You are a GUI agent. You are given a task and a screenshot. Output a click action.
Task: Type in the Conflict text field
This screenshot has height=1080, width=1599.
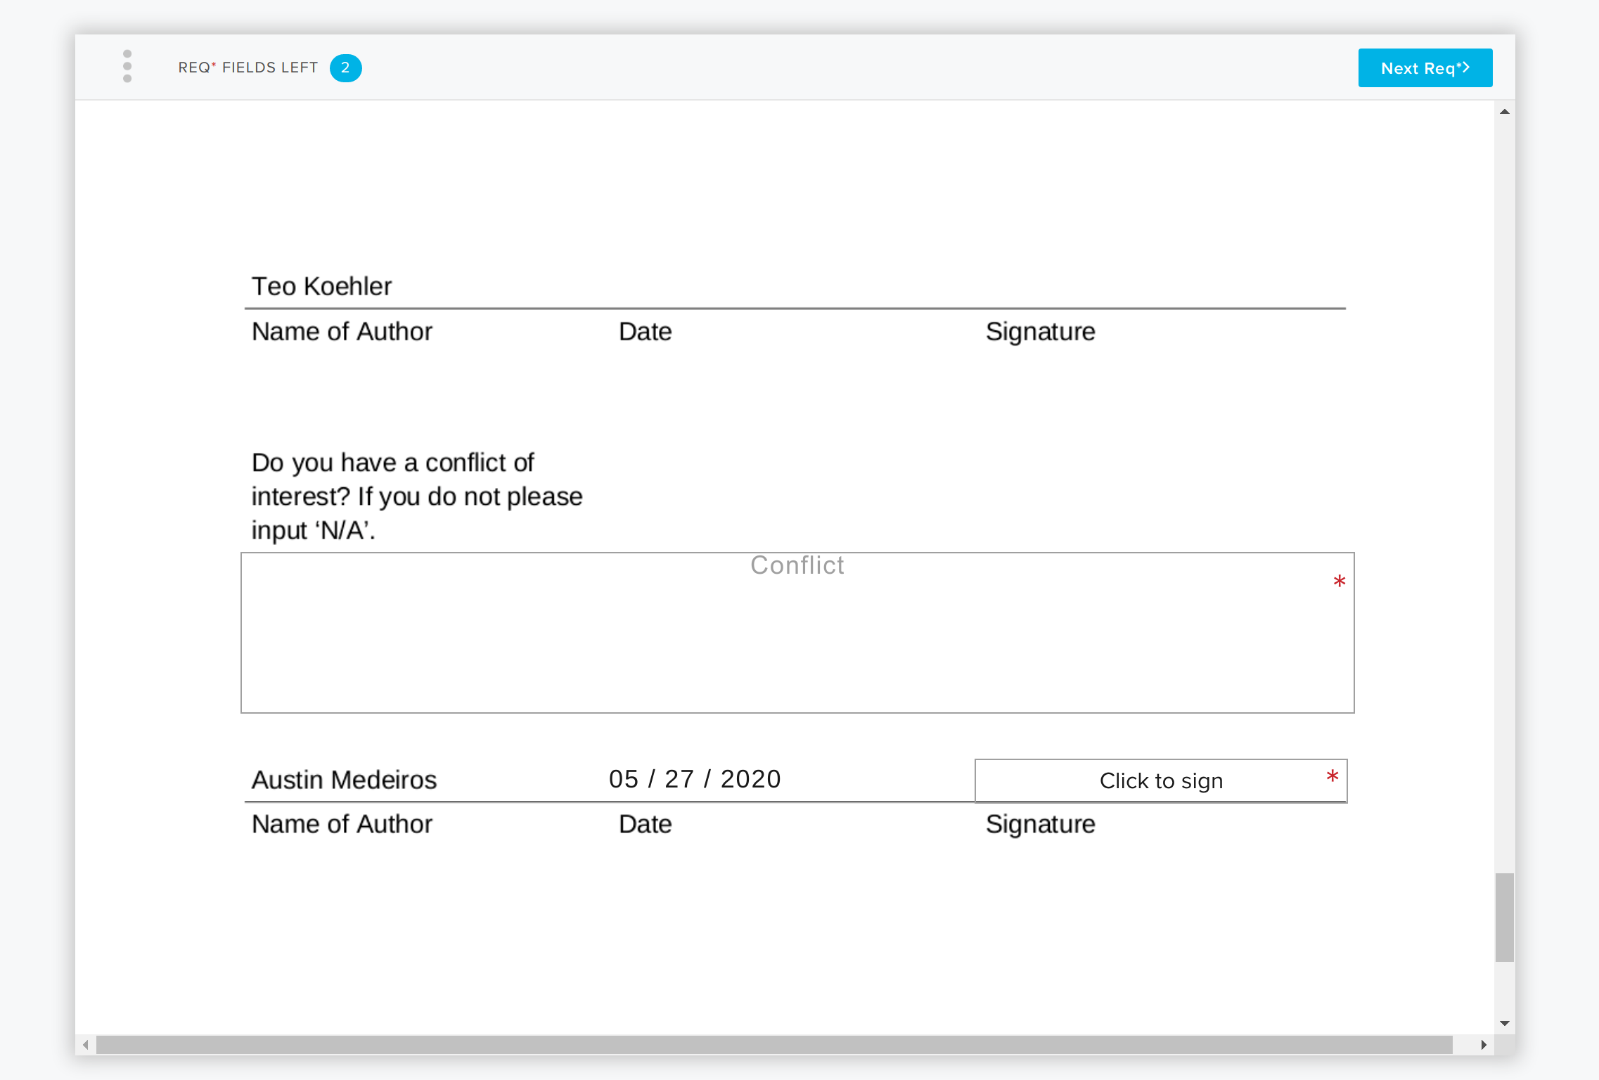tap(797, 633)
